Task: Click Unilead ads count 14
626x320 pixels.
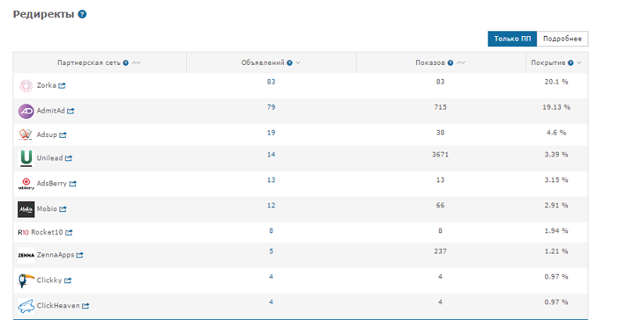Action: 271,154
